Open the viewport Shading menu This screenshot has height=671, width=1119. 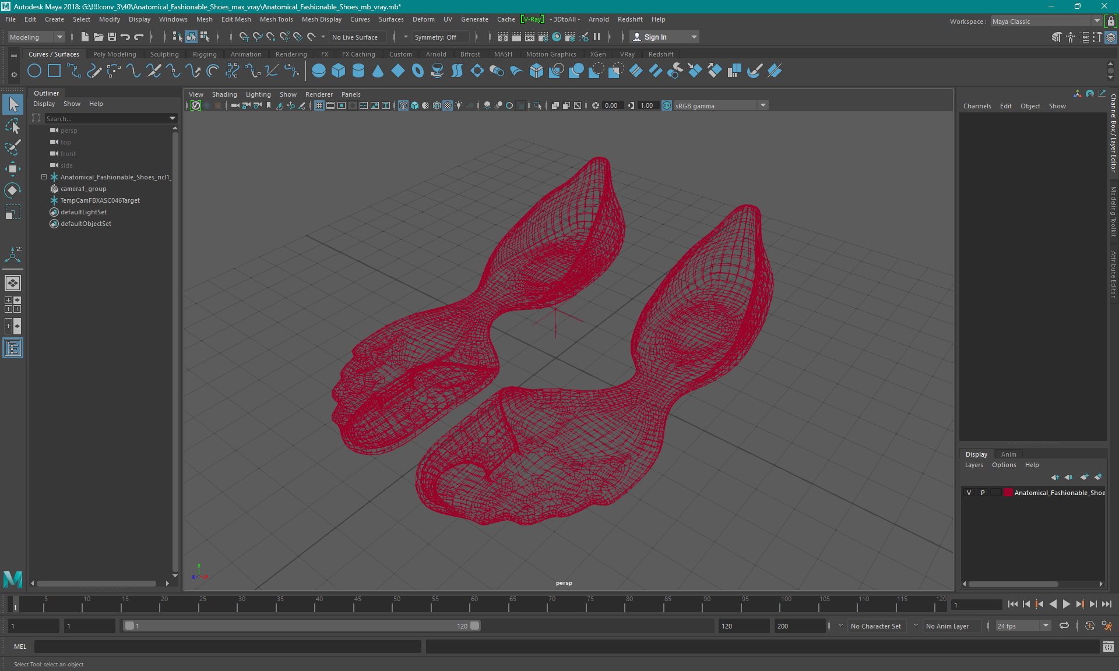pos(224,94)
